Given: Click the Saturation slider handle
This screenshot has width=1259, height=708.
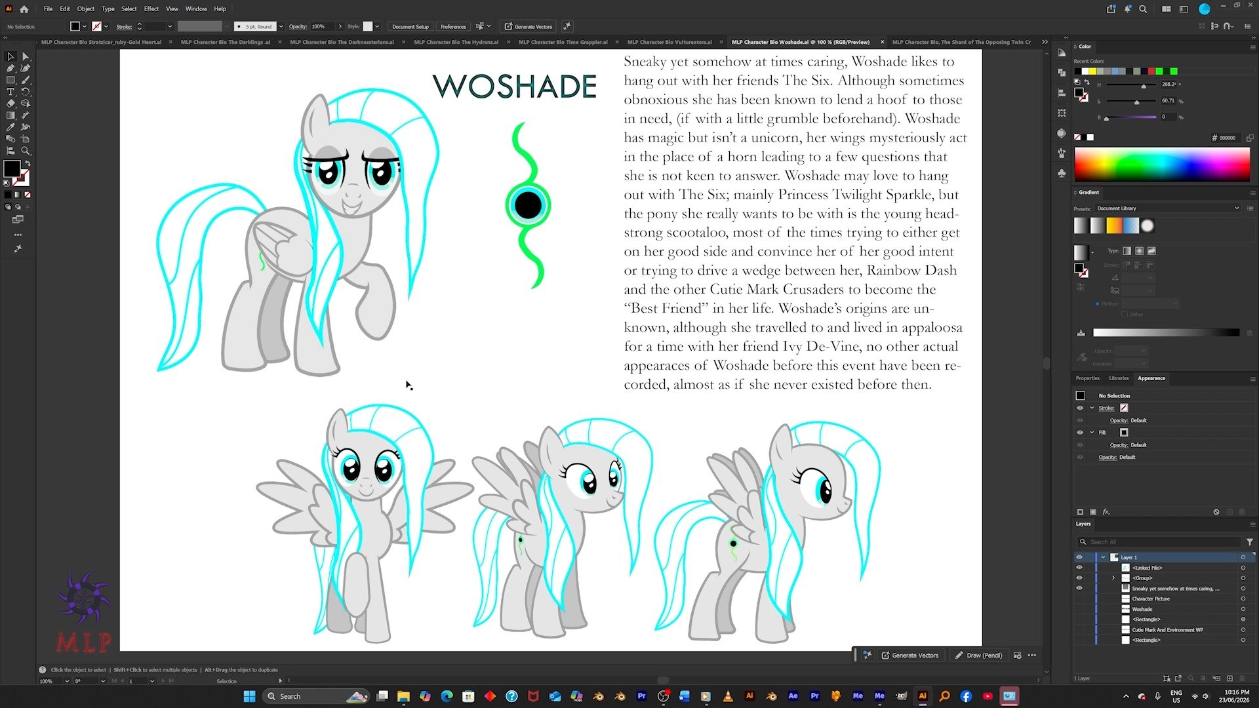Looking at the screenshot, I should 1136,102.
